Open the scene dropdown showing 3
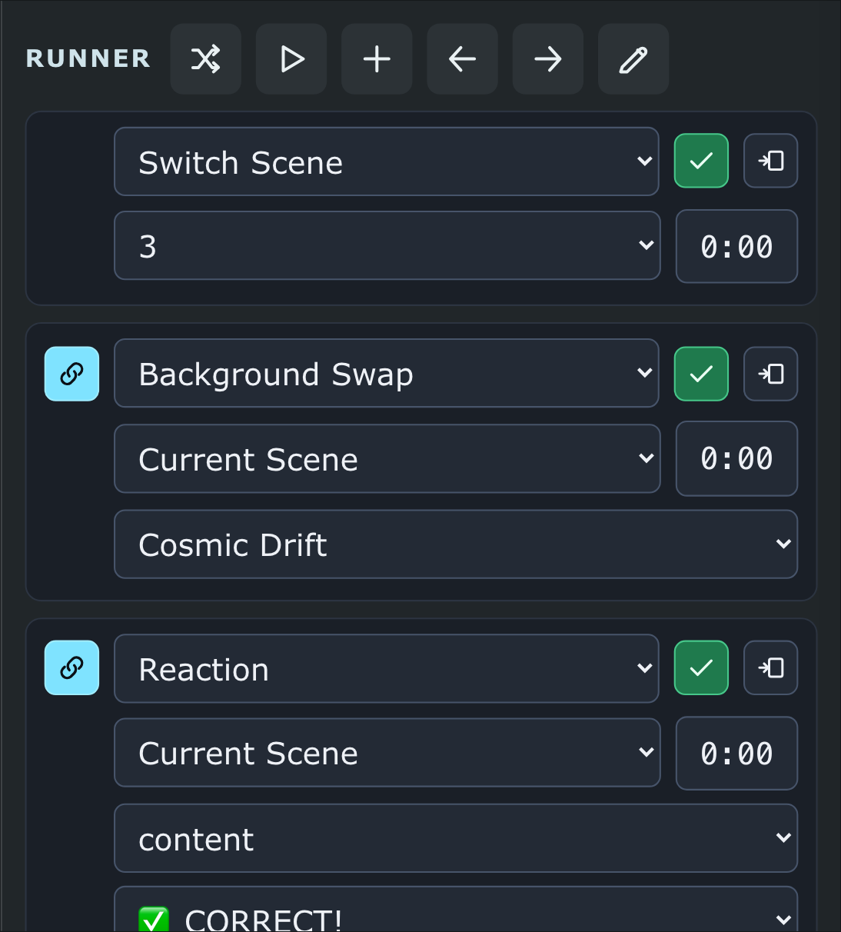 (387, 245)
